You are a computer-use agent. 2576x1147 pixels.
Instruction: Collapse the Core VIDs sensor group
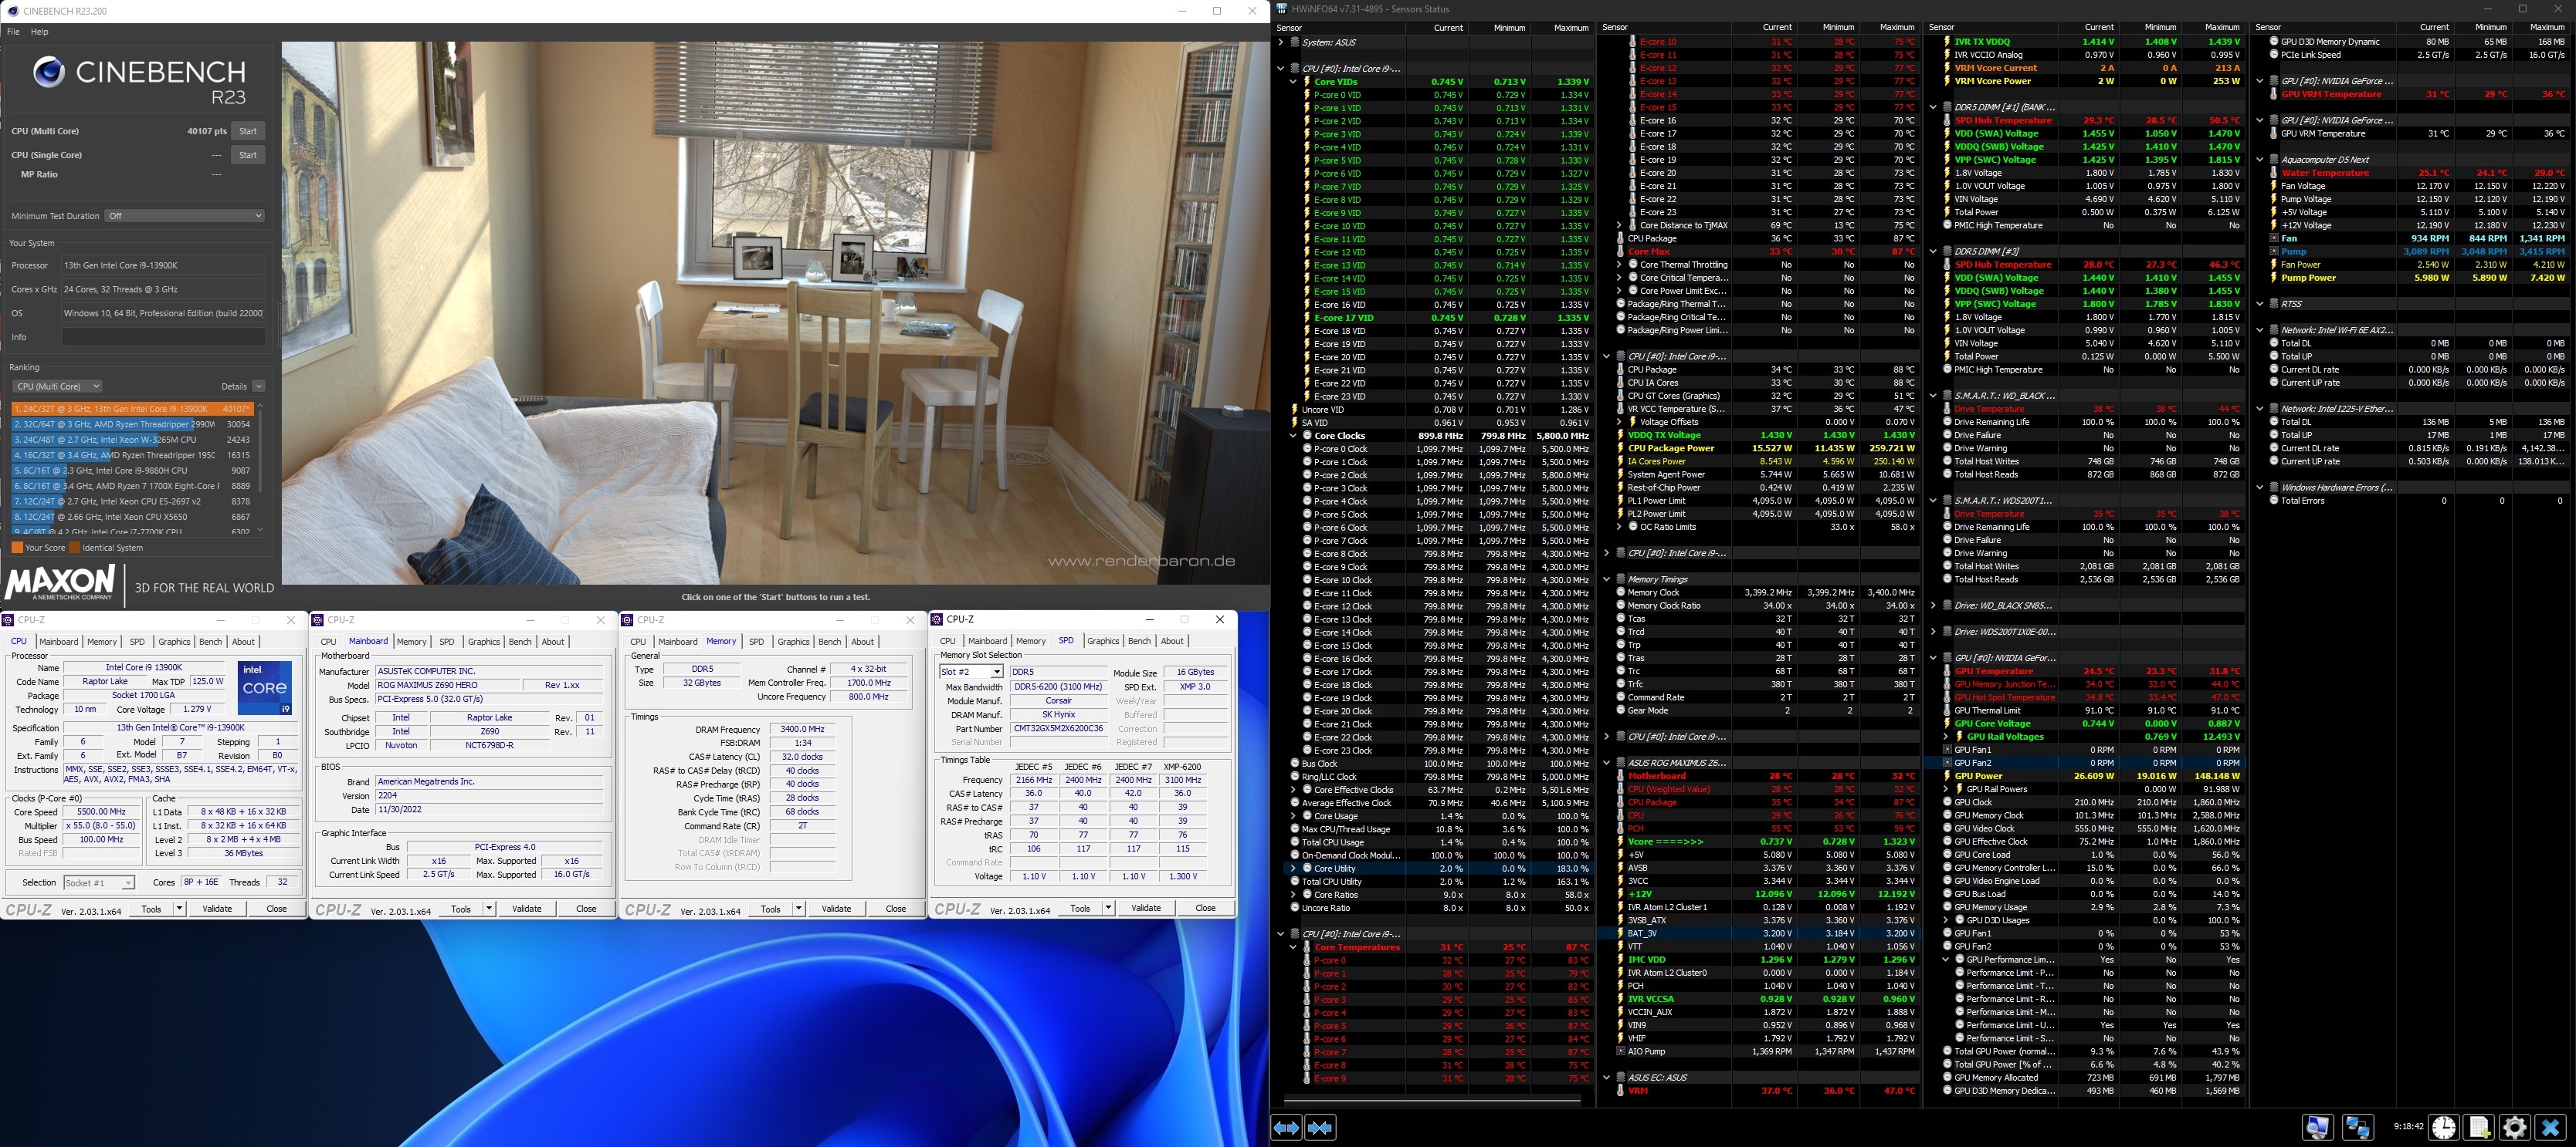pyautogui.click(x=1293, y=82)
